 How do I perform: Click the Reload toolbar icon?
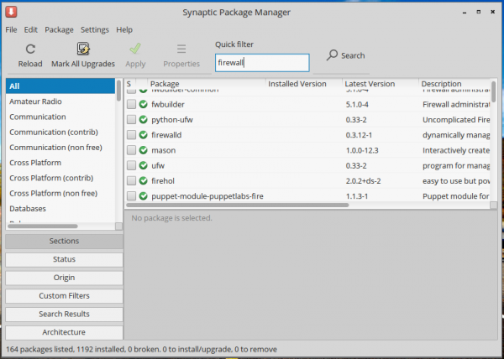(30, 49)
